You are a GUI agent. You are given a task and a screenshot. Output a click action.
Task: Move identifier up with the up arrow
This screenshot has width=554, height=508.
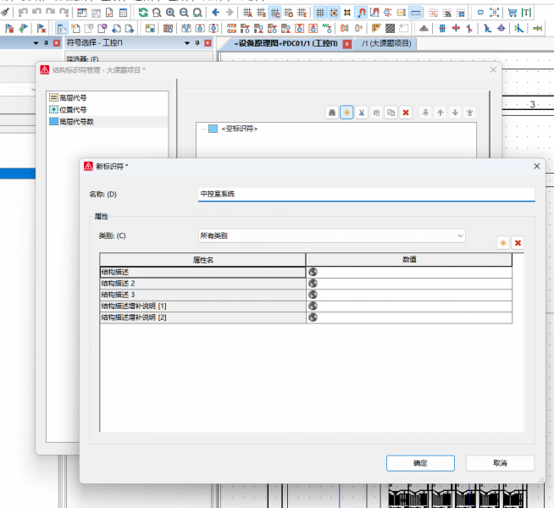(x=440, y=113)
